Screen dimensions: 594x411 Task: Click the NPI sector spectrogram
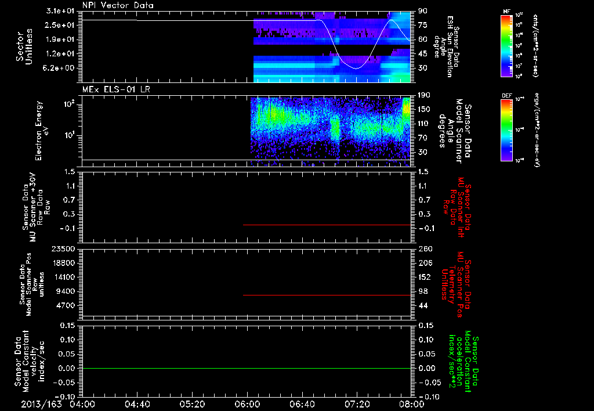point(332,46)
